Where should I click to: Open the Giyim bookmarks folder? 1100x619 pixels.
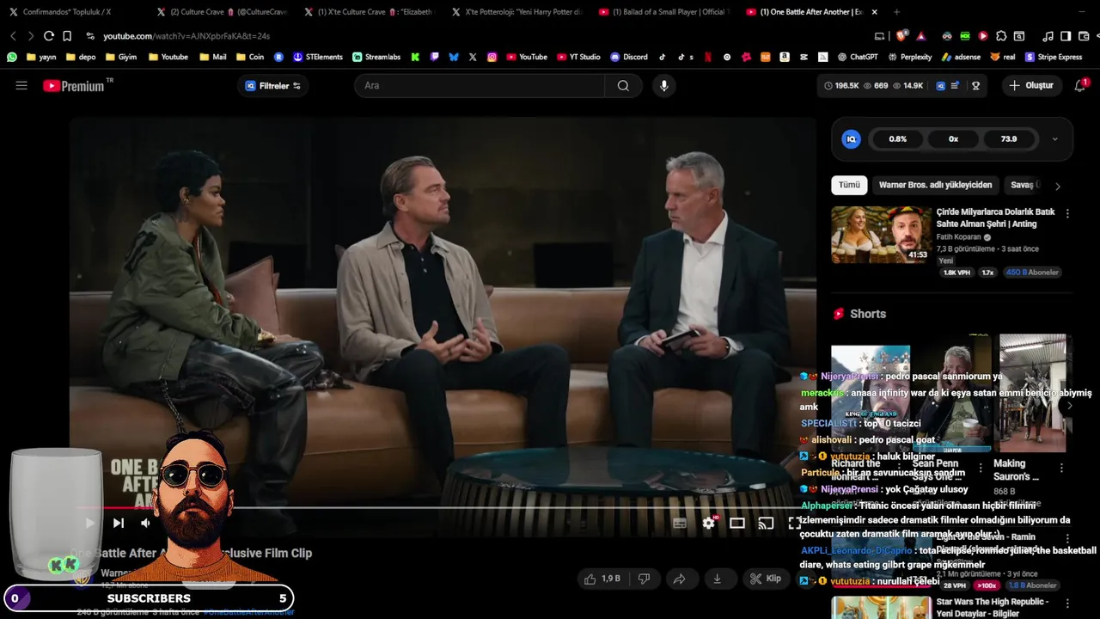coord(120,57)
